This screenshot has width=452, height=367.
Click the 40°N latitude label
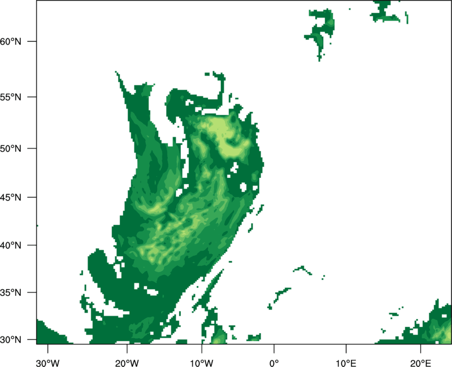pyautogui.click(x=11, y=246)
